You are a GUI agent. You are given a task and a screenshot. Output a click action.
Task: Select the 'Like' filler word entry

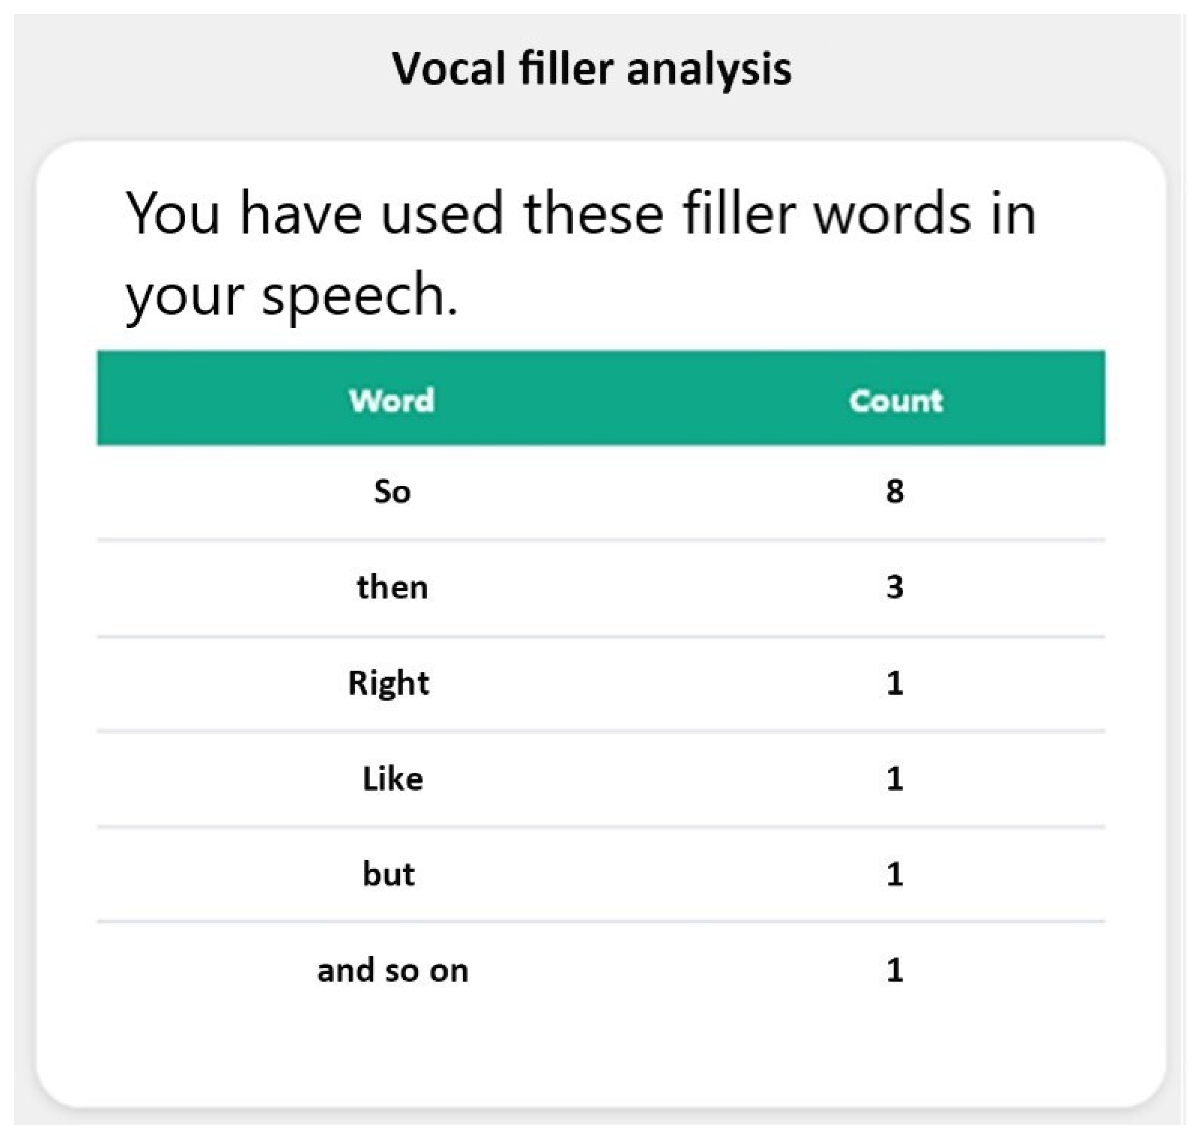(392, 778)
